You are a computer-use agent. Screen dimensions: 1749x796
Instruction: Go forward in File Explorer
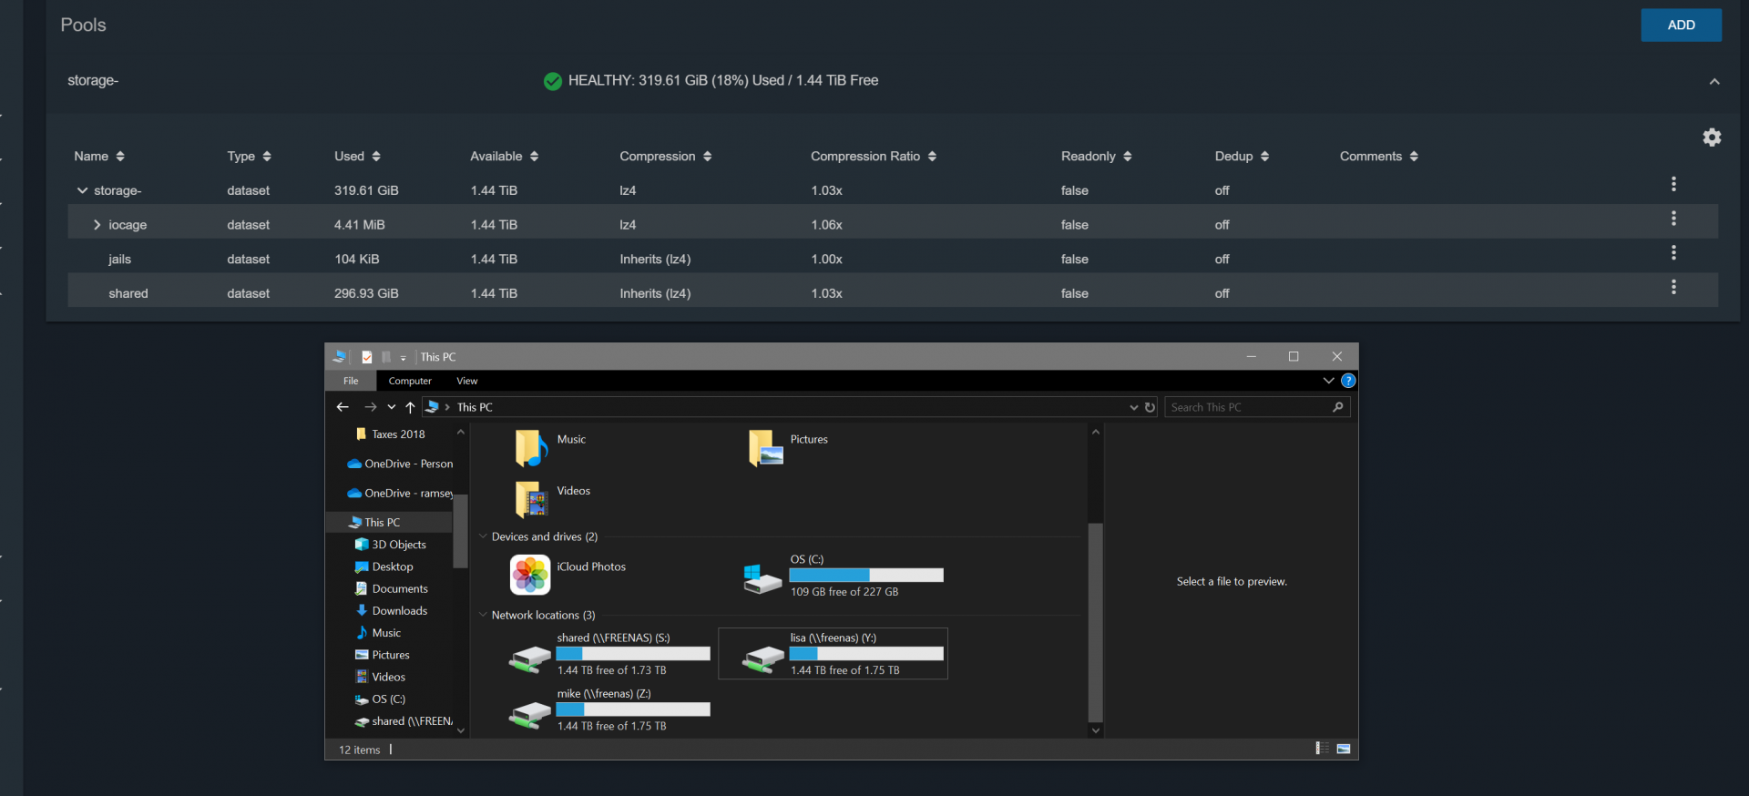370,407
